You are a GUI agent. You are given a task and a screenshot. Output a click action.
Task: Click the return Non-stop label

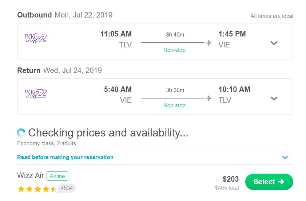(x=174, y=105)
